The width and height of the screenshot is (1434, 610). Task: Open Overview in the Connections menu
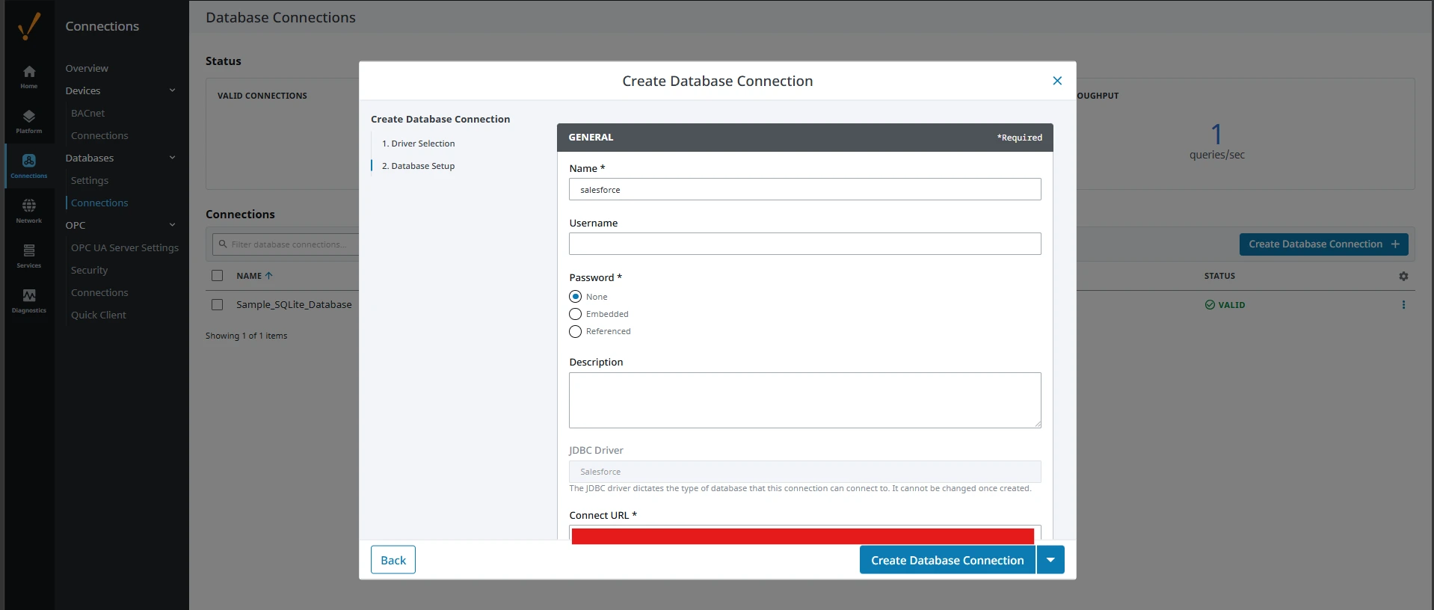tap(87, 68)
